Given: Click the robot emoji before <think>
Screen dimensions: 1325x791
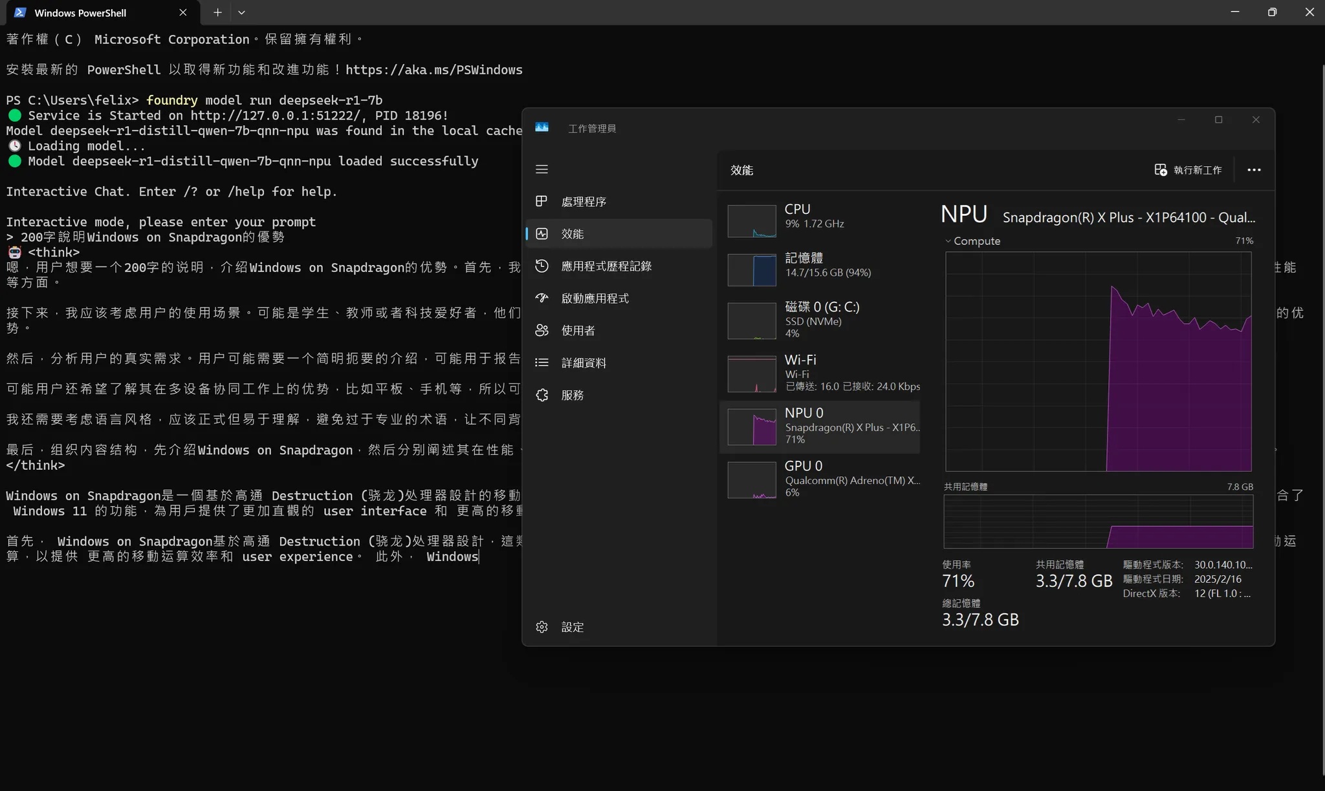Looking at the screenshot, I should click(14, 252).
